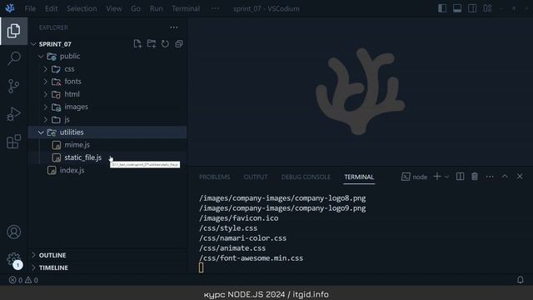The width and height of the screenshot is (533, 300).
Task: Click terminal line /css/animate.css
Action: coord(232,248)
